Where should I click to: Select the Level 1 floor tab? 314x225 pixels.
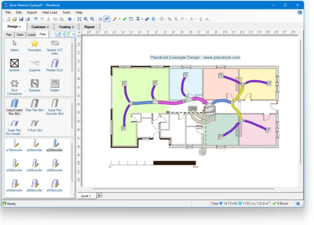tap(86, 196)
